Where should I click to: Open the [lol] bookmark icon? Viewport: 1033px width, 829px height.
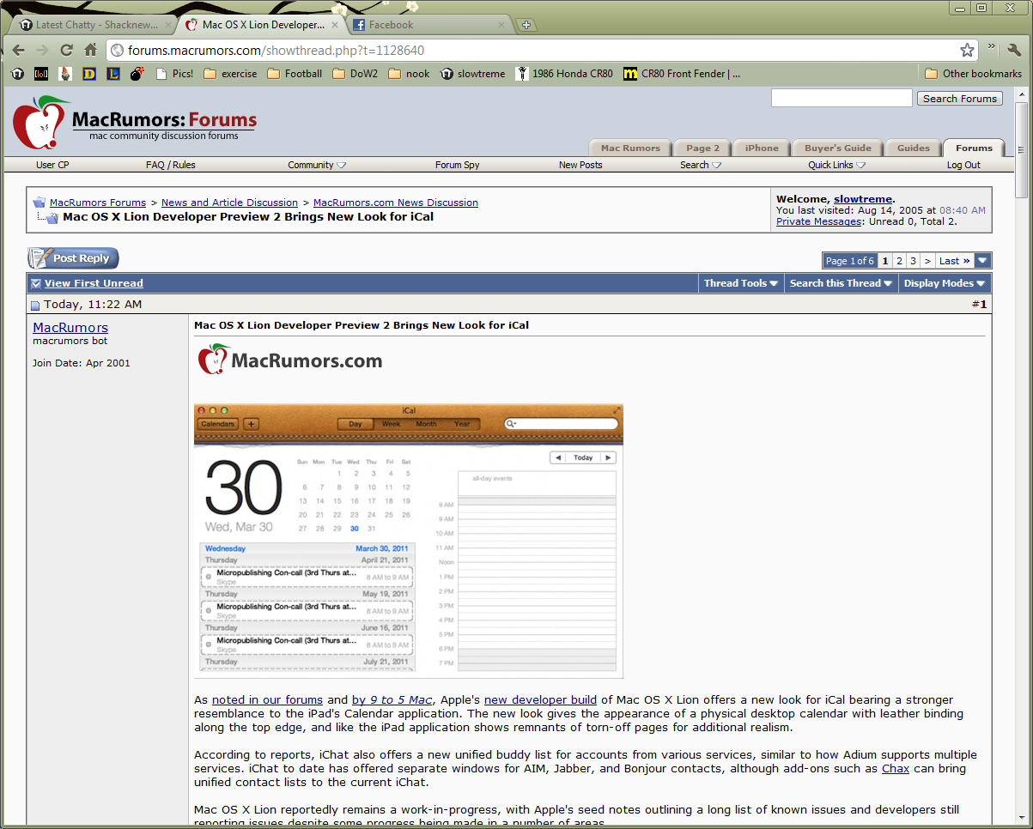(x=41, y=74)
